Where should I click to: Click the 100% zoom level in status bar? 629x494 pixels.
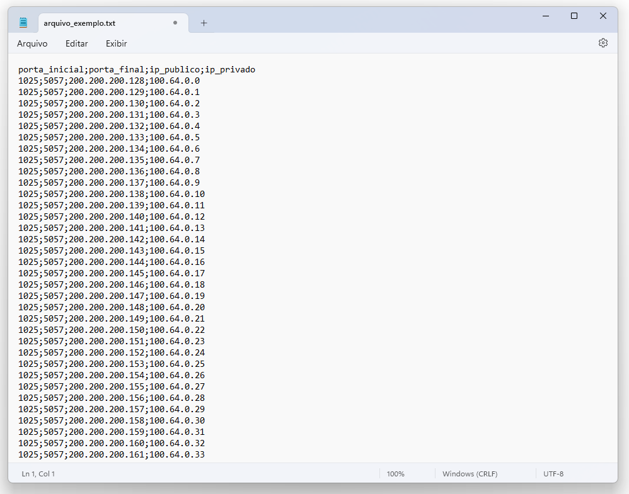(396, 474)
